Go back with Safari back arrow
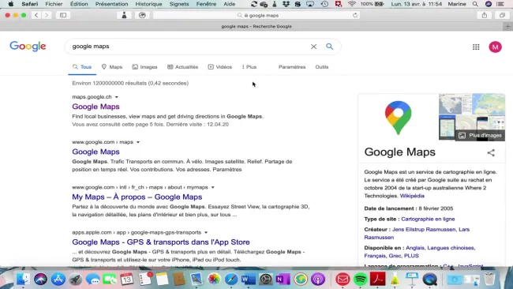 pyautogui.click(x=36, y=15)
